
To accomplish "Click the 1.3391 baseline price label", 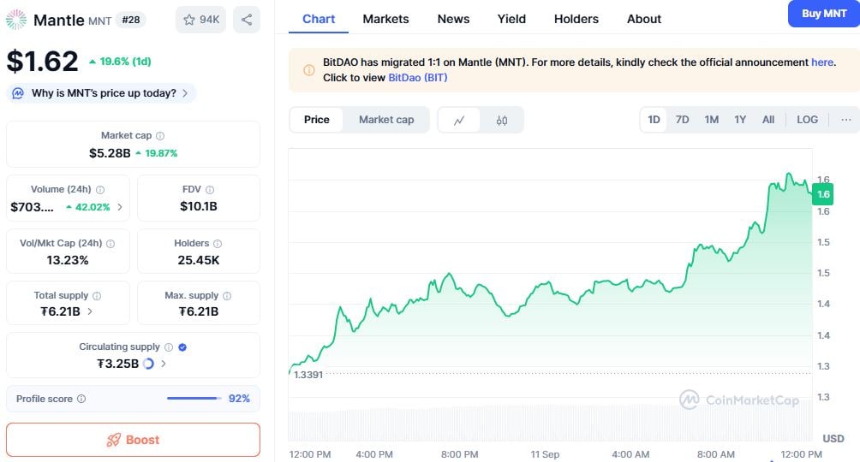I will coord(308,375).
